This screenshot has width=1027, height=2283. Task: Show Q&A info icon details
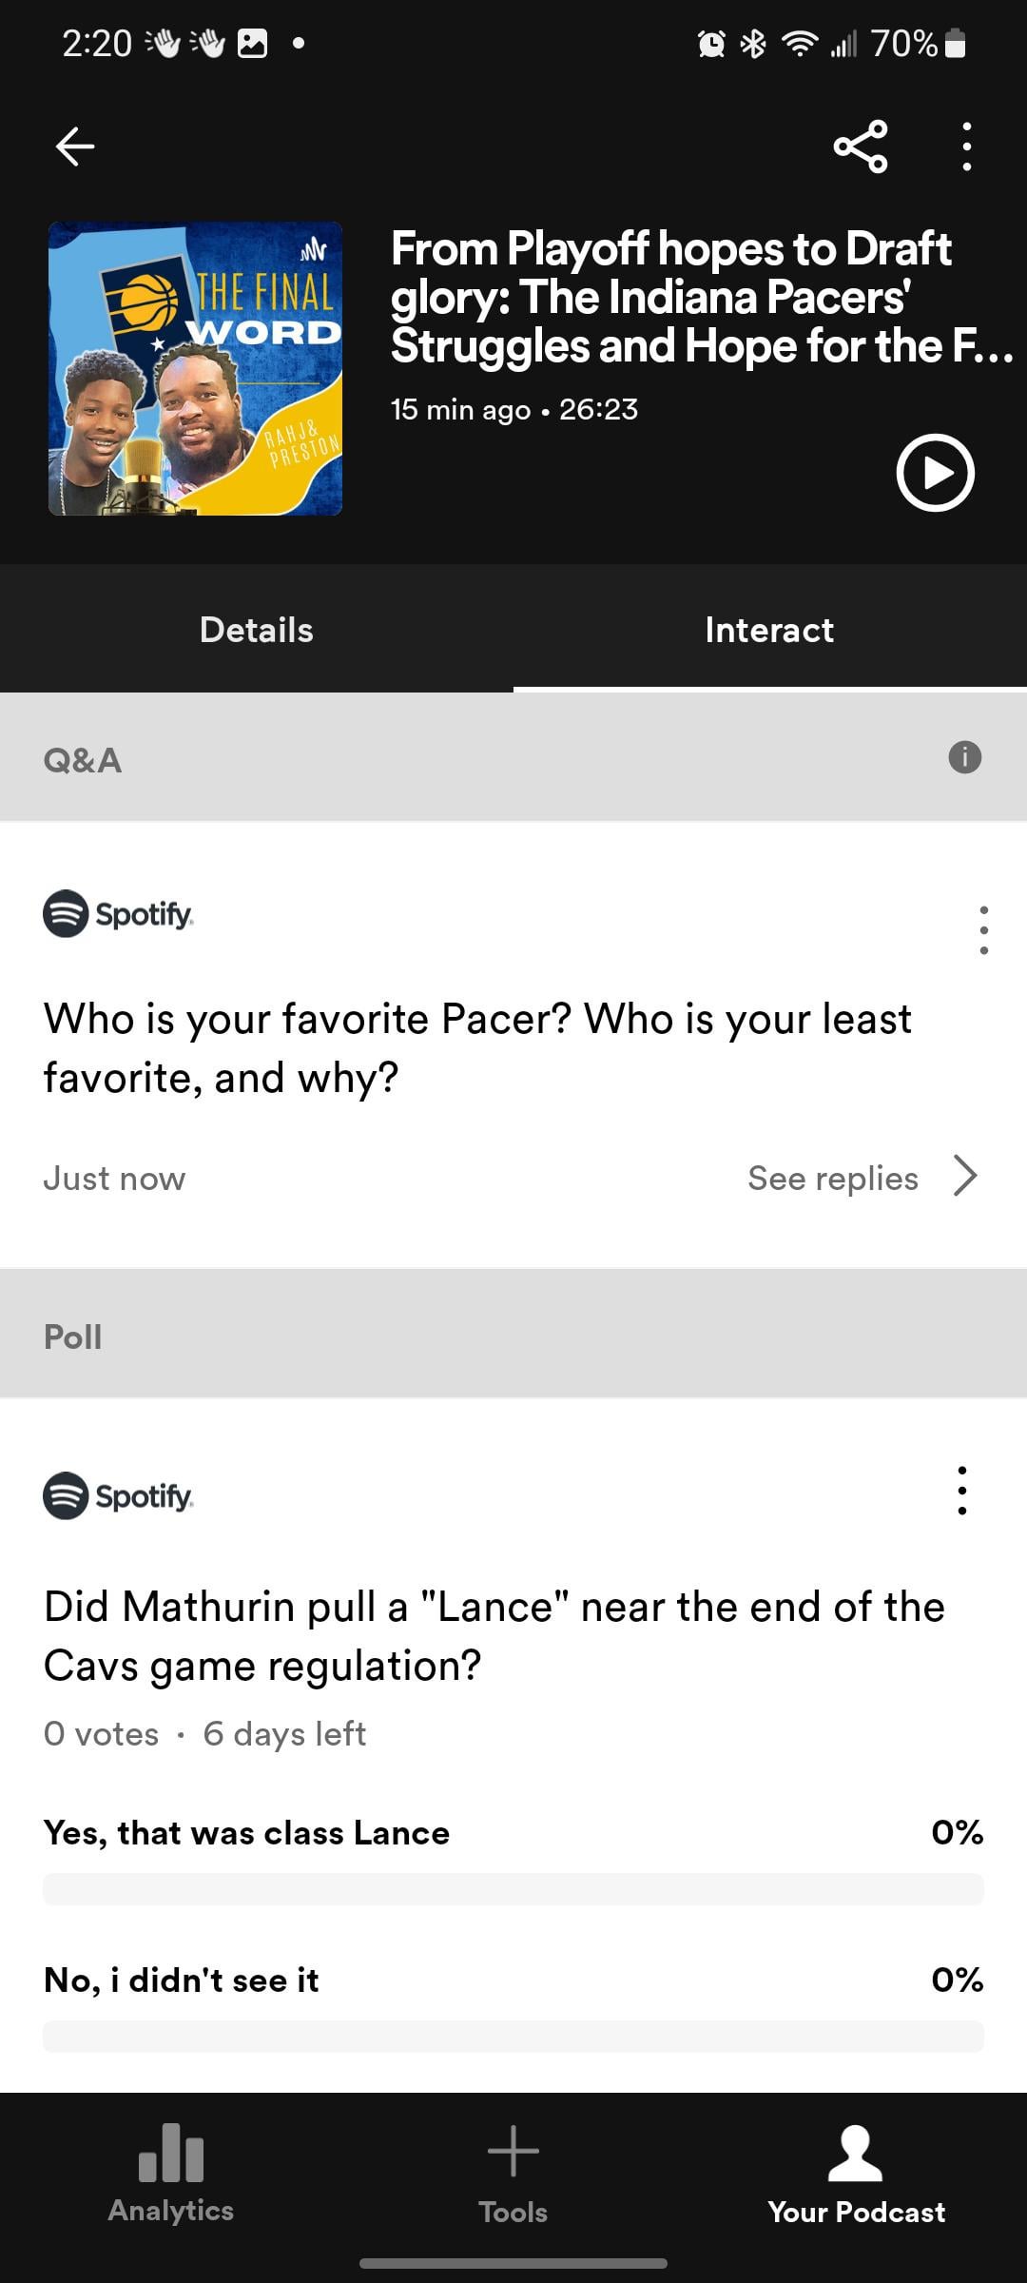coord(964,758)
